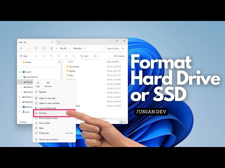Click the search magnifier icon
Image resolution: width=225 pixels, height=168 pixels.
pyautogui.click(x=123, y=48)
